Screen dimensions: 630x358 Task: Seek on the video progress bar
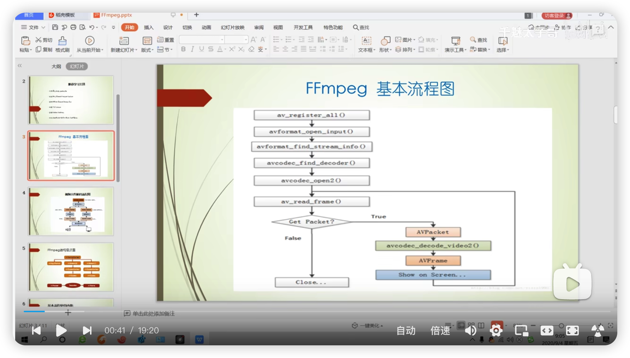click(317, 311)
